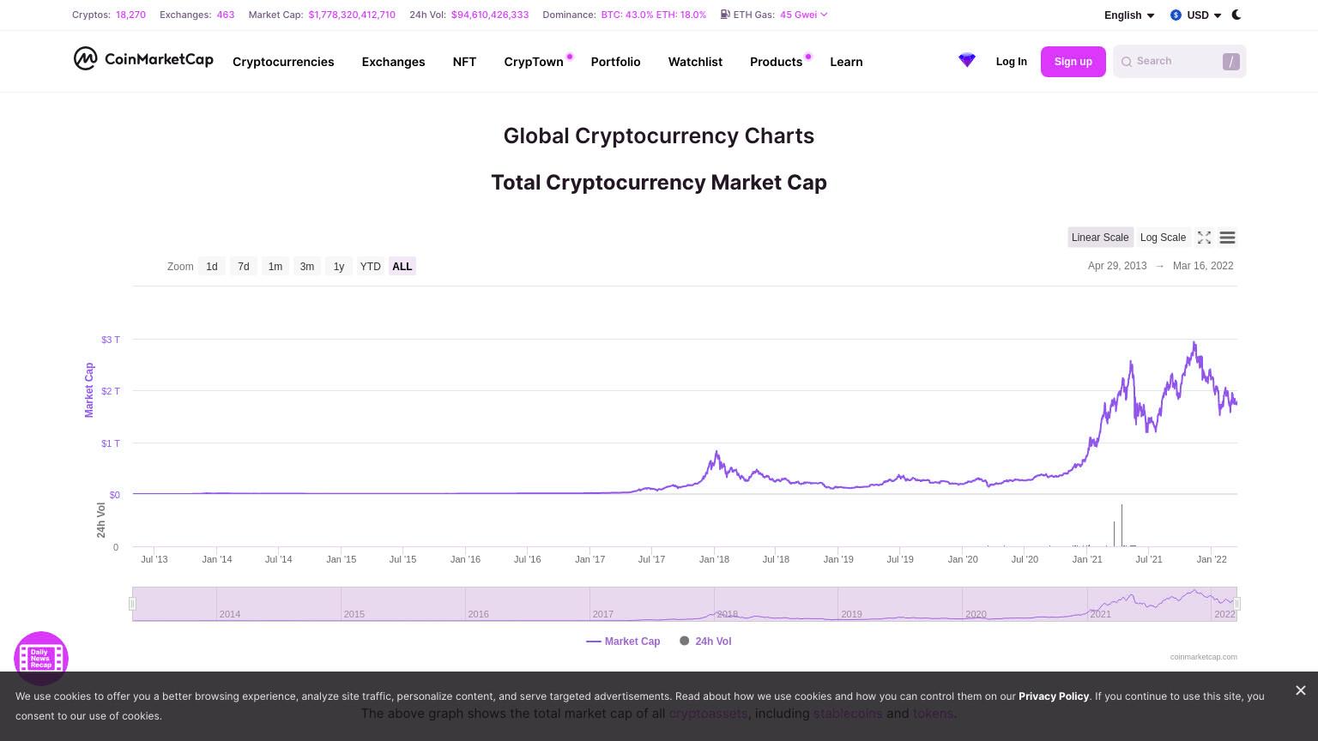
Task: Click the search magnifier icon
Action: 1127,62
